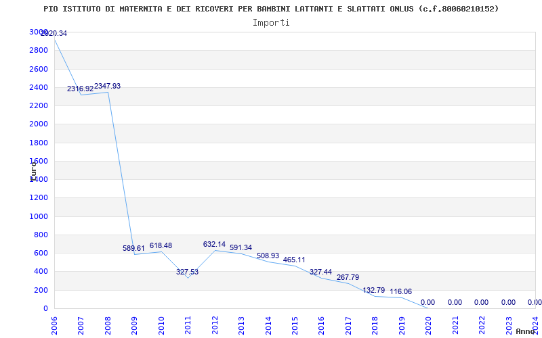Click the 589.61 data label

(133, 248)
